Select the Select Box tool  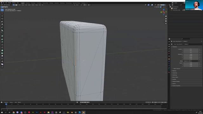pos(2,10)
